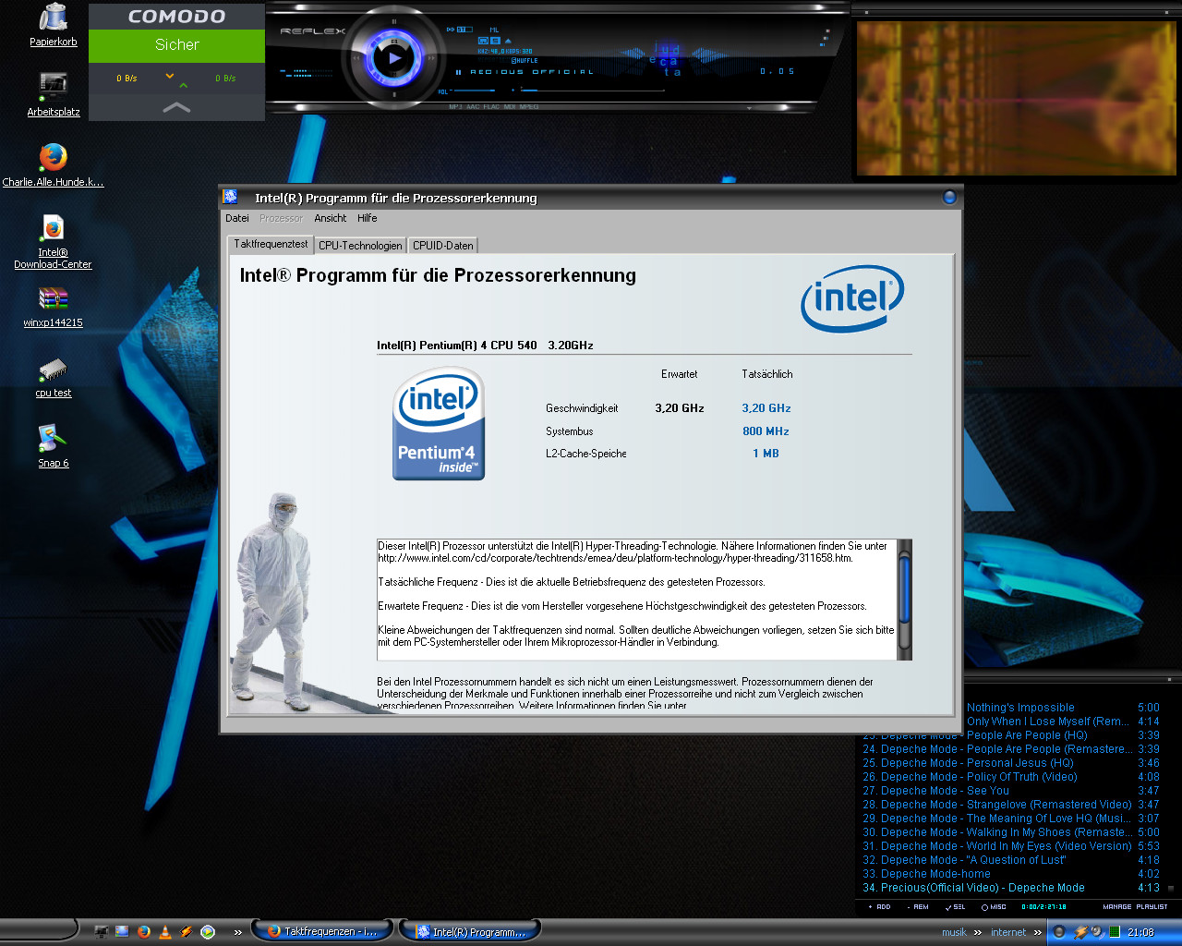The width and height of the screenshot is (1182, 946).
Task: Launch VLC from quick launch
Action: tap(165, 932)
